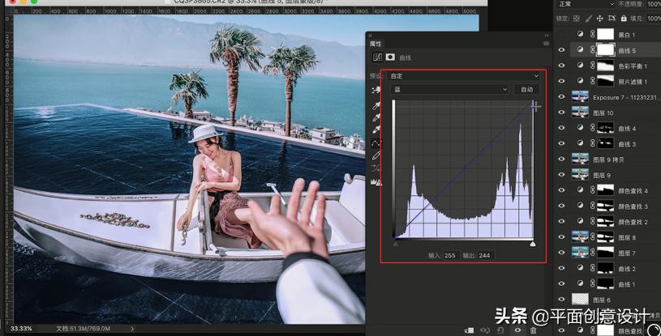Open the 填充 fill value field
Screen dimensions: 661x336
(x=654, y=19)
